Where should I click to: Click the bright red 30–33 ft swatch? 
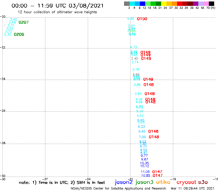pyautogui.click(x=180, y=4)
